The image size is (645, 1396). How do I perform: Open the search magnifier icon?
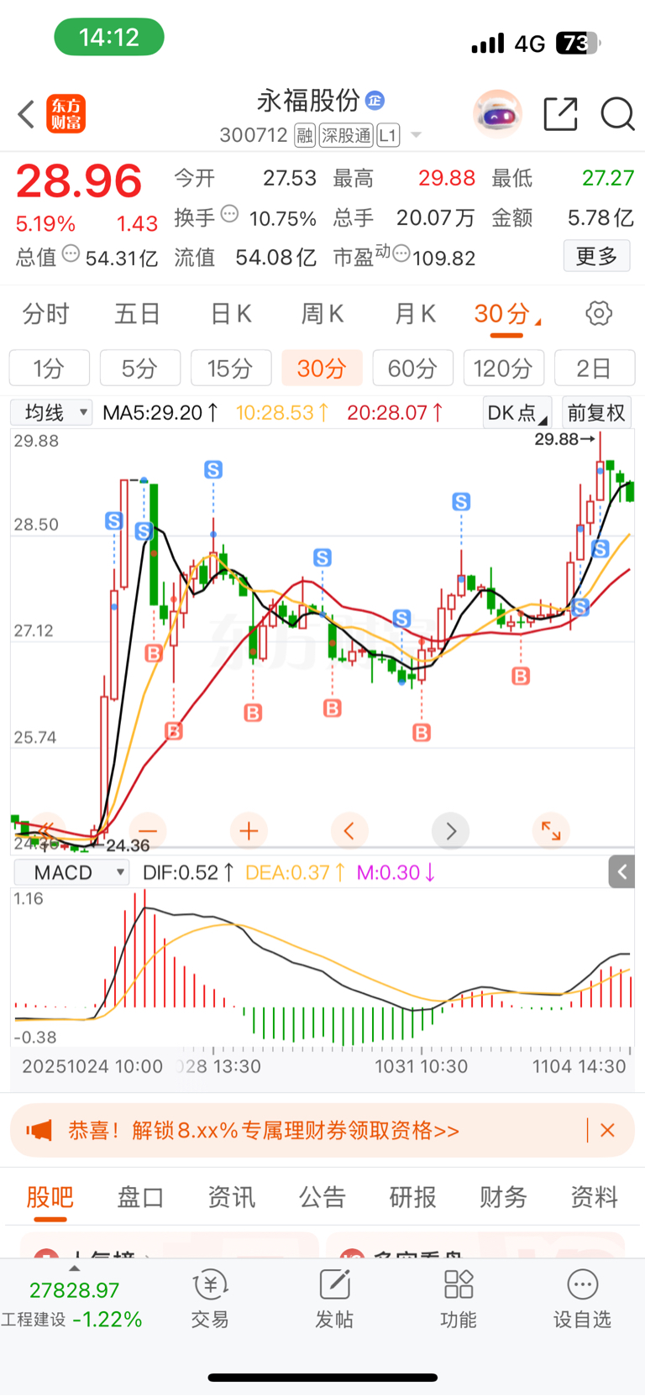pyautogui.click(x=617, y=114)
